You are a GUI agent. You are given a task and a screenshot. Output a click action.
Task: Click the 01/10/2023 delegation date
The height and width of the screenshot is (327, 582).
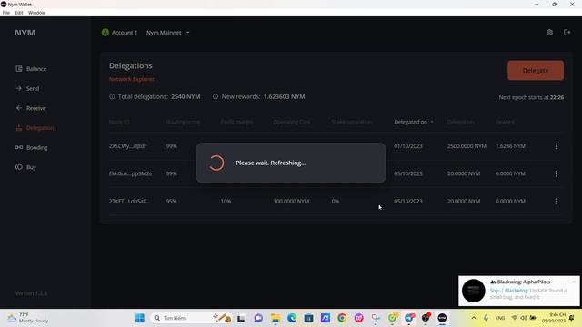(x=408, y=146)
